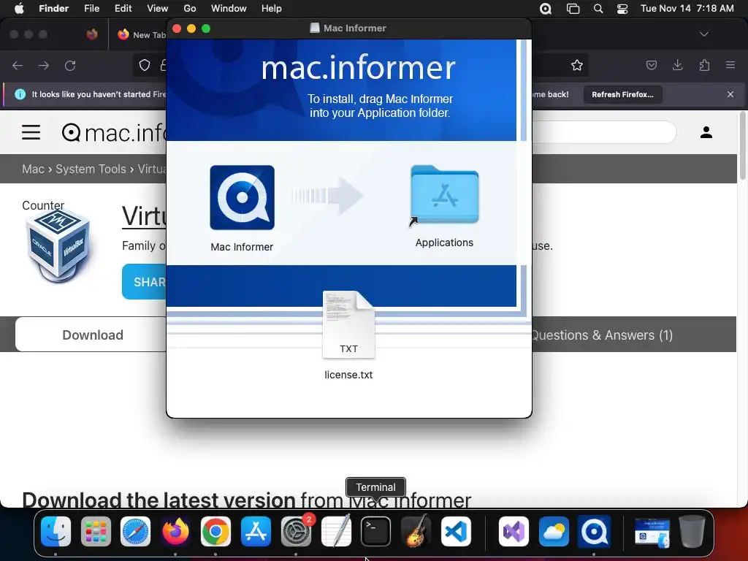Open Launchpad from the Dock
The height and width of the screenshot is (561, 748).
point(96,531)
